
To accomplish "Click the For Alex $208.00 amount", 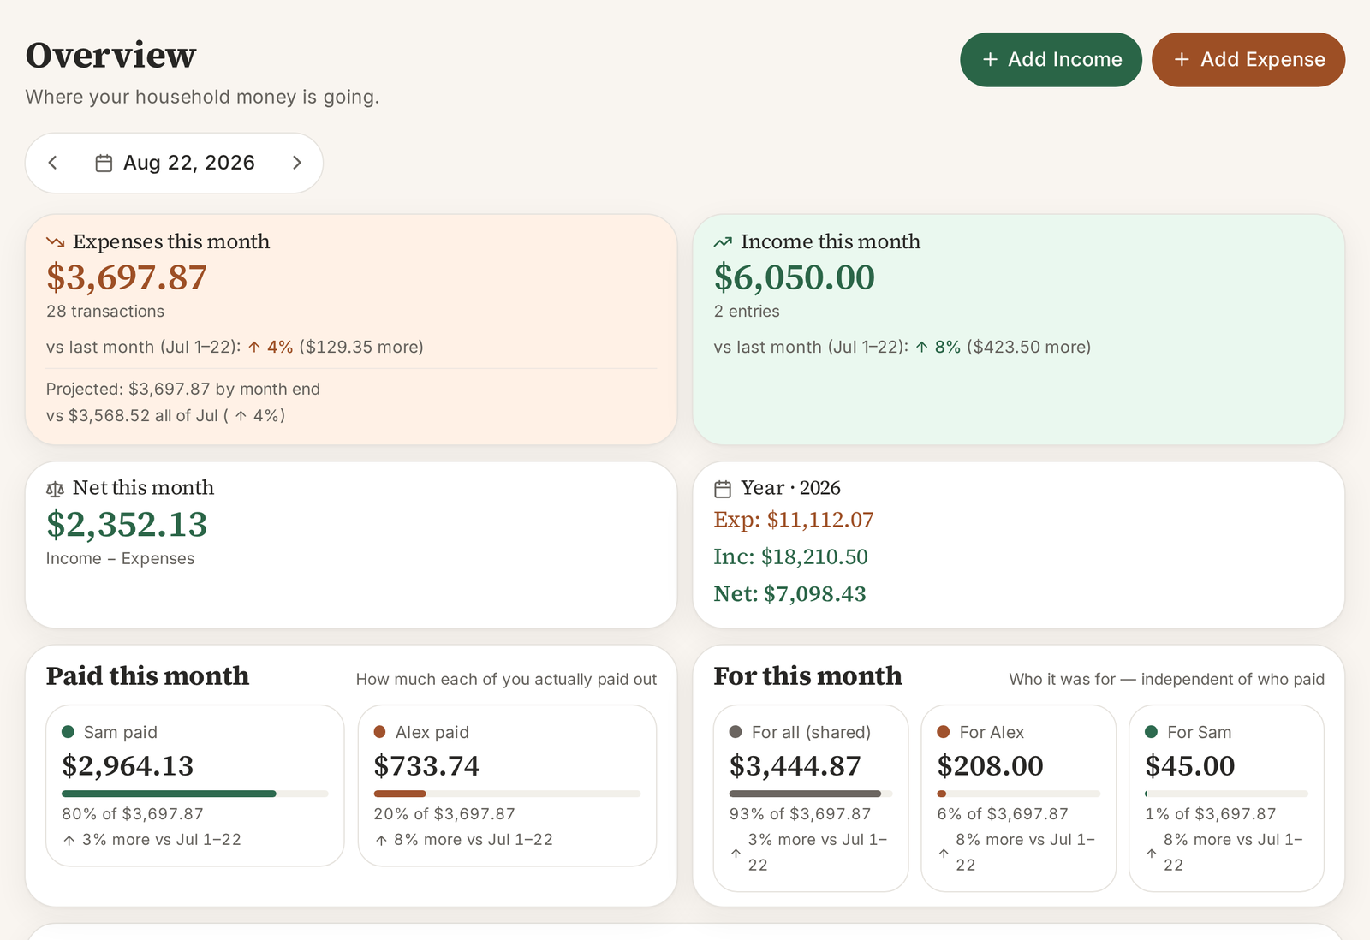I will (x=991, y=765).
